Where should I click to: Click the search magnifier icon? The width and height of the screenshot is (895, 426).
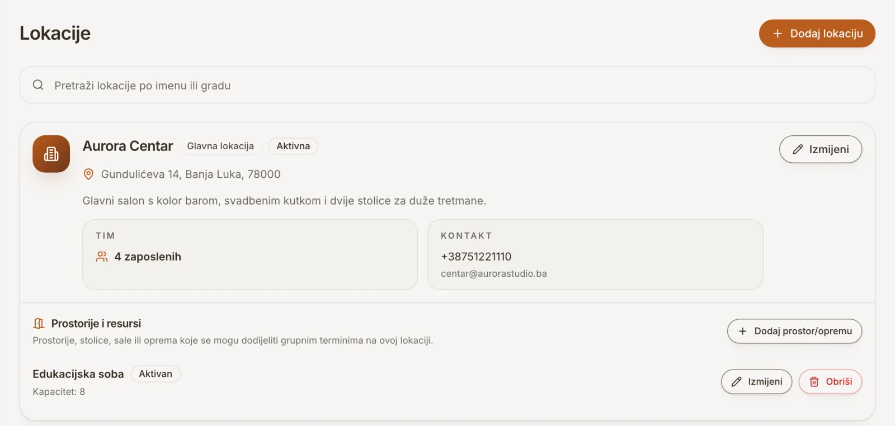coord(38,85)
